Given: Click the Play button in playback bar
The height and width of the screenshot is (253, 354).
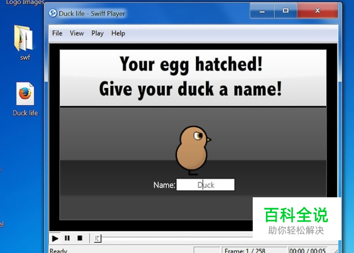Looking at the screenshot, I should (55, 238).
